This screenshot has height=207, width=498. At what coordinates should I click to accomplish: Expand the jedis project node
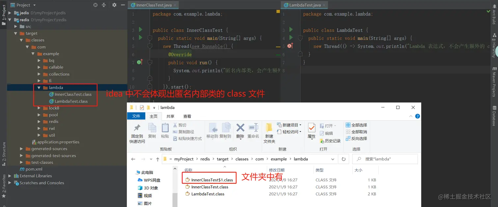click(10, 13)
